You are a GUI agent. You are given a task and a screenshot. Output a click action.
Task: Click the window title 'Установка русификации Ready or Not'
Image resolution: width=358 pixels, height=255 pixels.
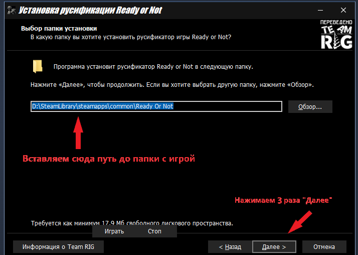[90, 10]
